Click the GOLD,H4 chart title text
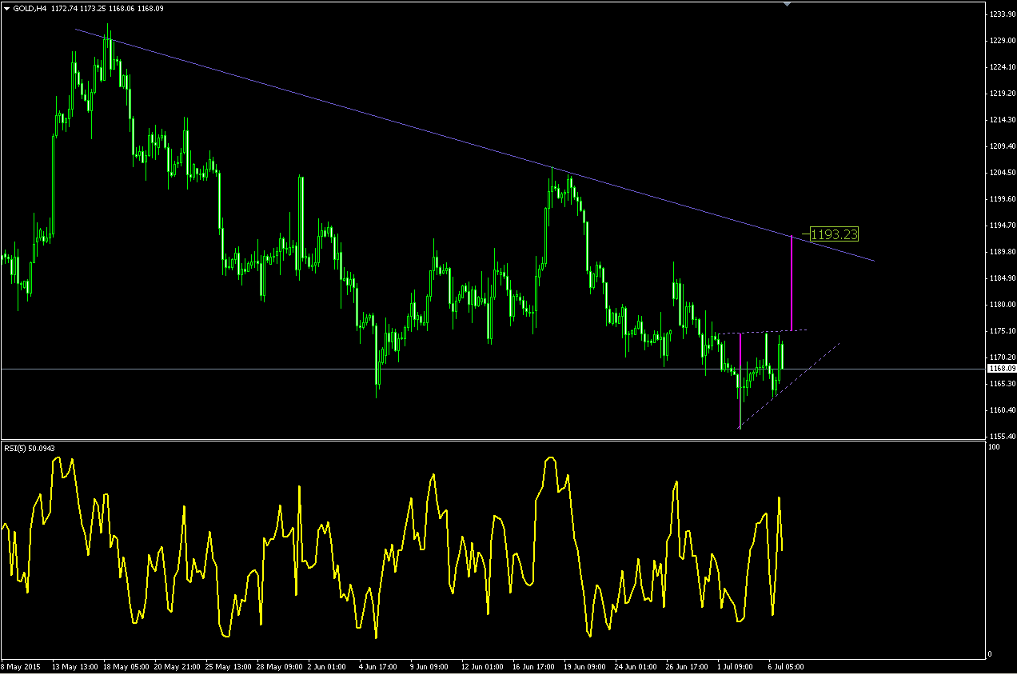Viewport: 1017px width, 675px height. click(29, 7)
